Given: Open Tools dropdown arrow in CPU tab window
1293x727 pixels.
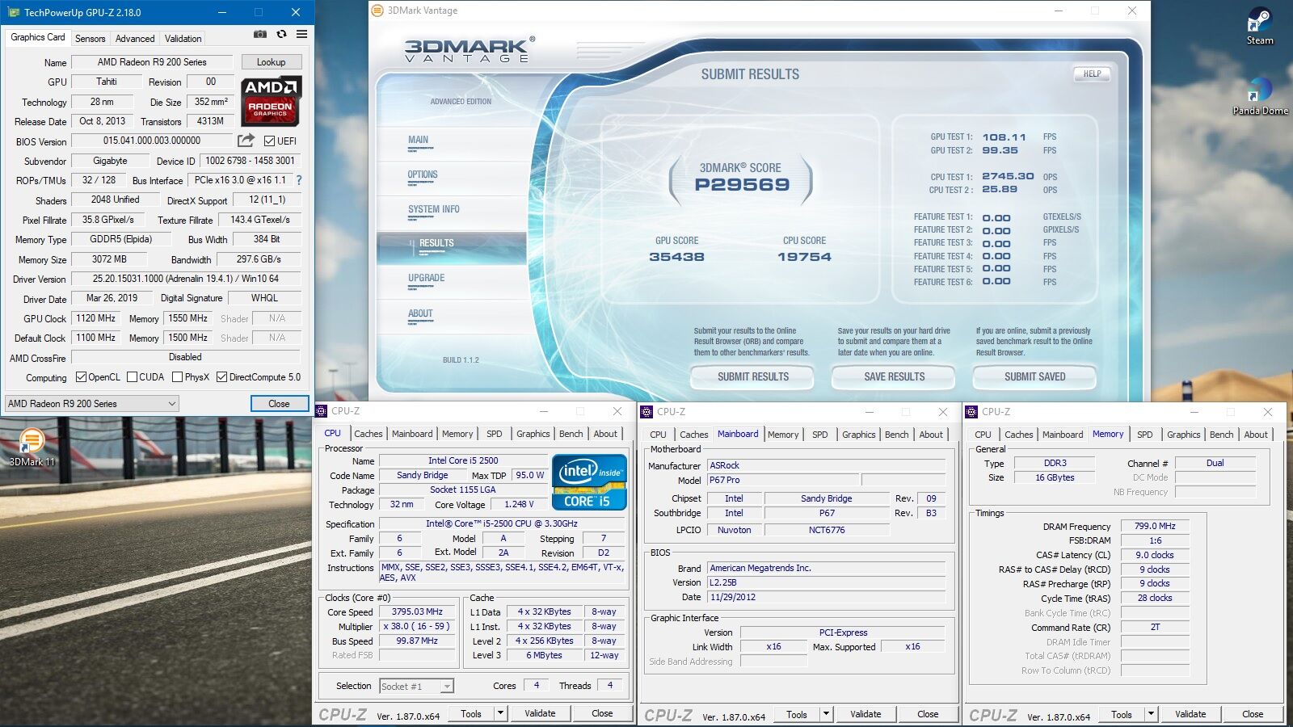Looking at the screenshot, I should pos(500,713).
